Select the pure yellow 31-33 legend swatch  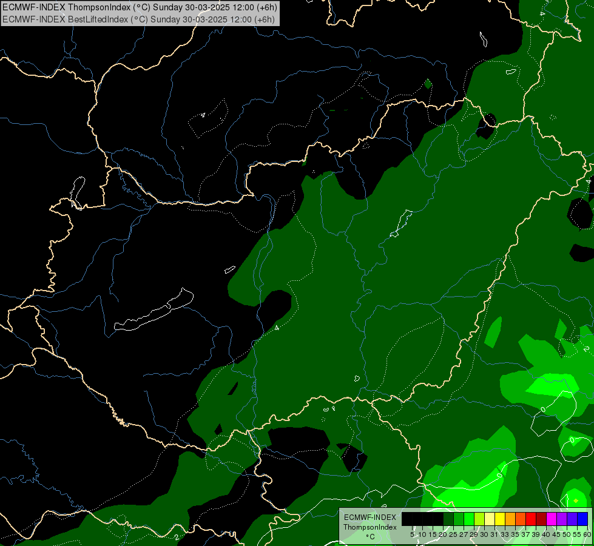tap(500, 519)
